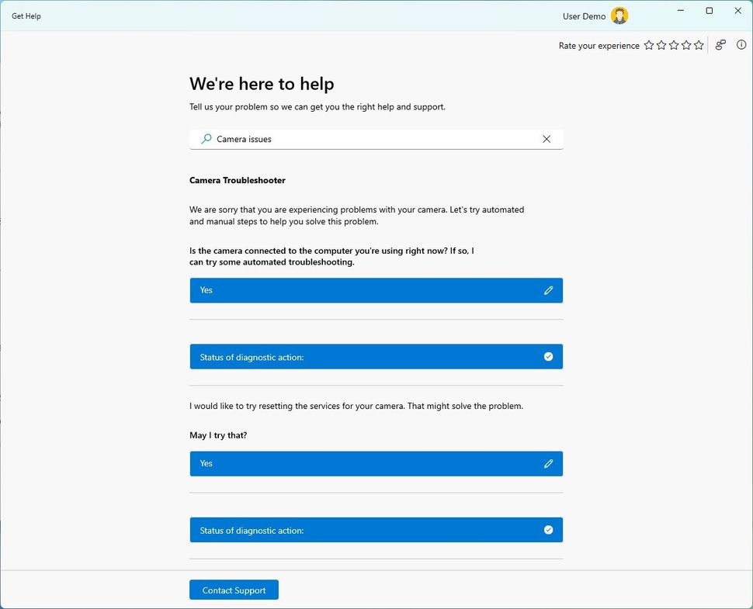This screenshot has width=753, height=609.
Task: Select the third rating star
Action: click(x=674, y=45)
